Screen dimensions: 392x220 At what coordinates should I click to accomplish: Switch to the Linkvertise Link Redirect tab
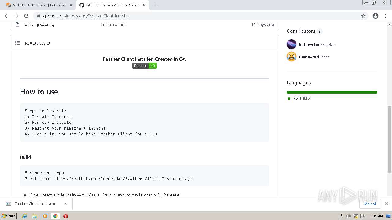click(40, 5)
